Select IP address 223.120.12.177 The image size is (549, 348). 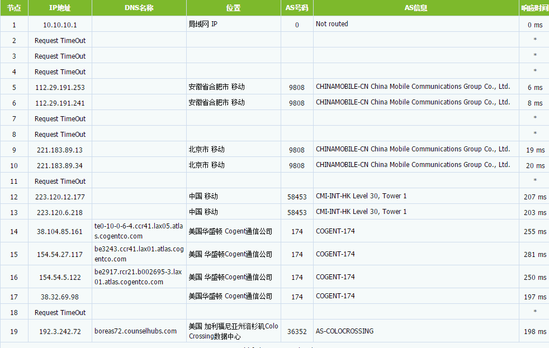tap(60, 197)
